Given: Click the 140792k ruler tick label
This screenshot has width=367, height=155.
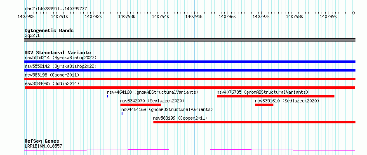Looking at the screenshot, I should pos(93,16).
